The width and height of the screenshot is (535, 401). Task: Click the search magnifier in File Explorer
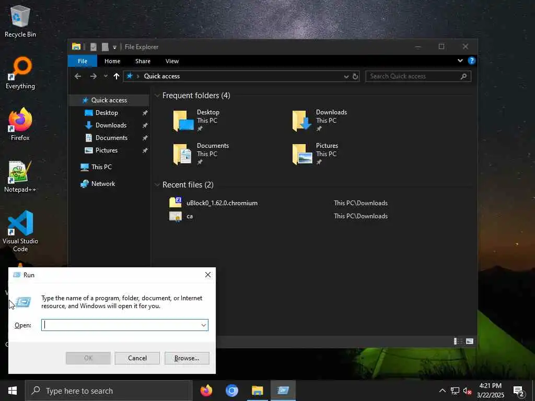pyautogui.click(x=463, y=76)
